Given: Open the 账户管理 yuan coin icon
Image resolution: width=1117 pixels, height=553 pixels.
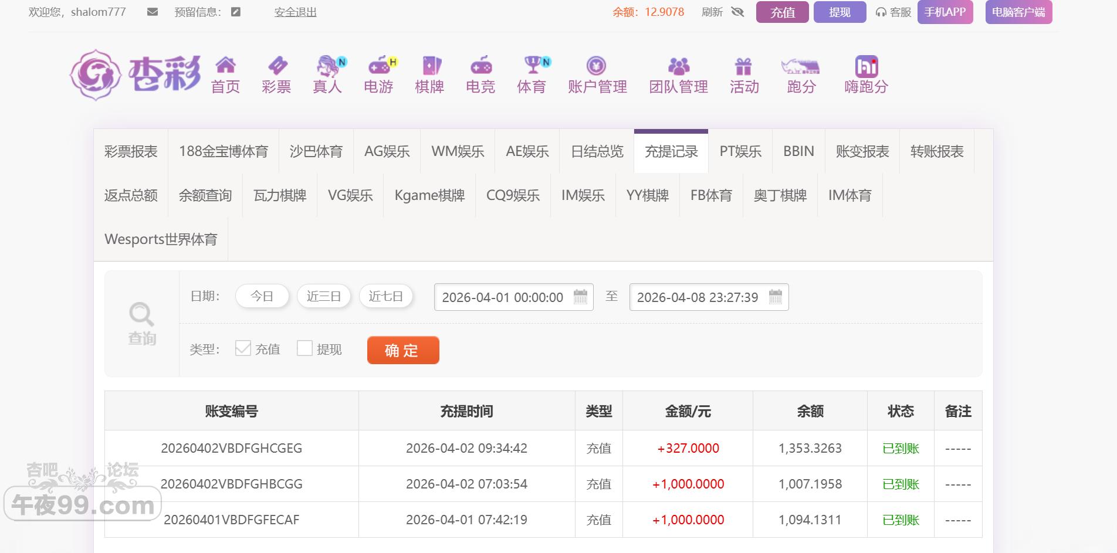Looking at the screenshot, I should point(596,65).
